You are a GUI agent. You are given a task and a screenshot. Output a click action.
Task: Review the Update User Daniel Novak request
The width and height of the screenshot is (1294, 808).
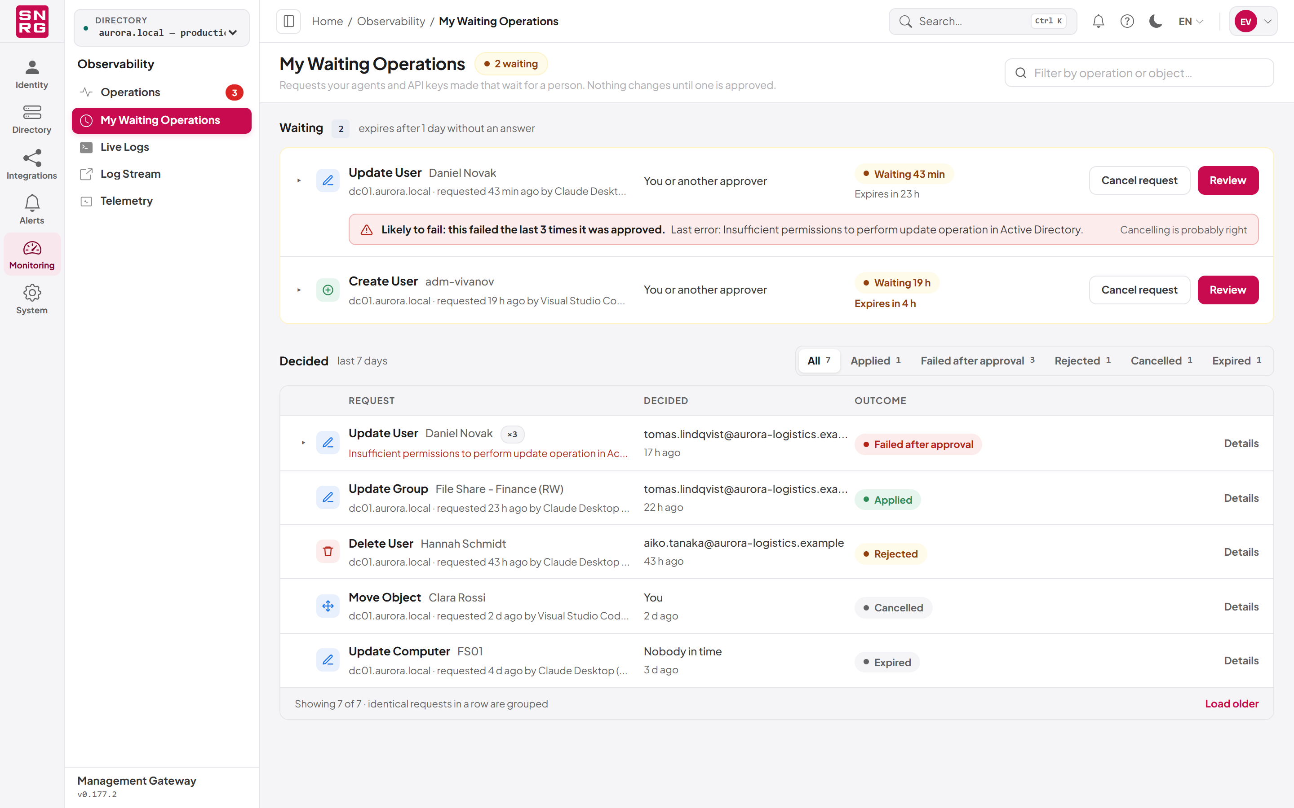[1228, 180]
